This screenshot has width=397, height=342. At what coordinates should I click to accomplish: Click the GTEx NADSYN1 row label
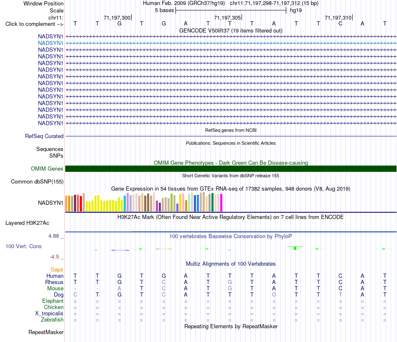tap(51, 203)
